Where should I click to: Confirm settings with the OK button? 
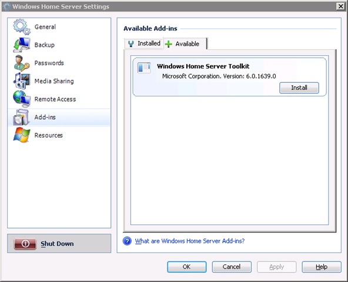pyautogui.click(x=187, y=267)
